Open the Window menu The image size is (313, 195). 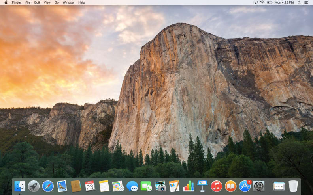[68, 2]
